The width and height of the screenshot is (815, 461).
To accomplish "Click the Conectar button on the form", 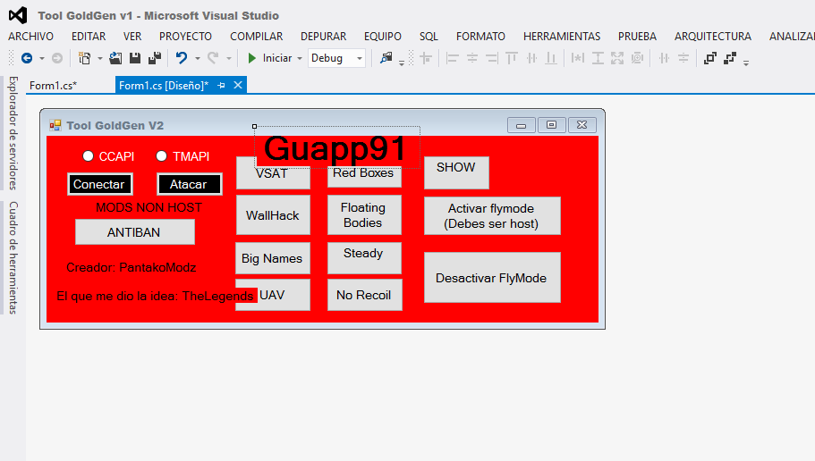I will click(x=100, y=184).
